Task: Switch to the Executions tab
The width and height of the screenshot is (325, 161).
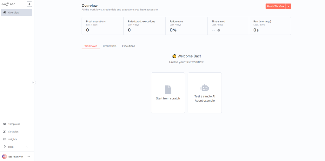Action: click(x=128, y=46)
